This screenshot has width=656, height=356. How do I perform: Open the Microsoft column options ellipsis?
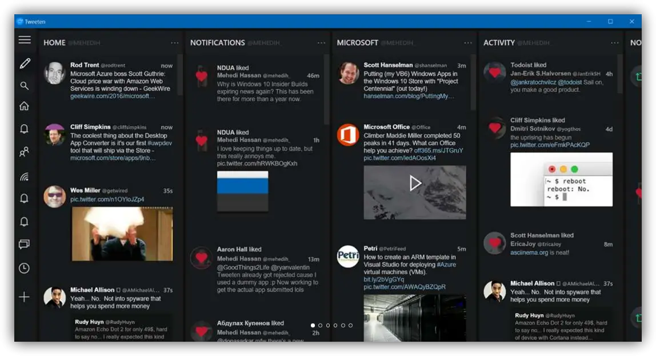click(x=468, y=43)
